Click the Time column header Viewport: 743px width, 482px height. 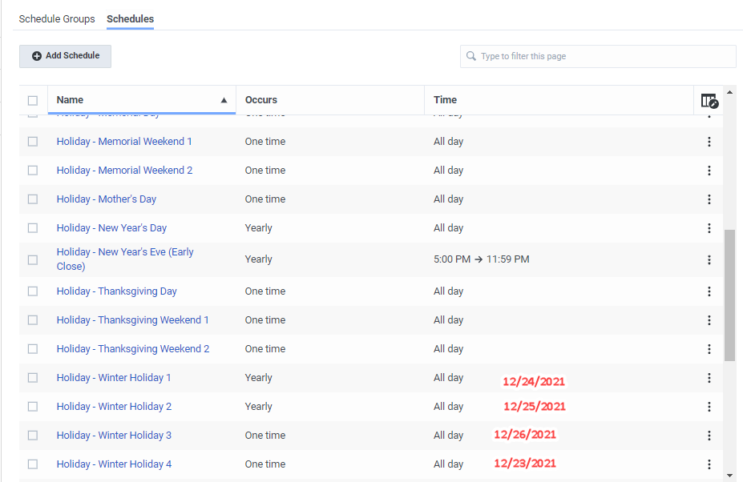tap(559, 100)
